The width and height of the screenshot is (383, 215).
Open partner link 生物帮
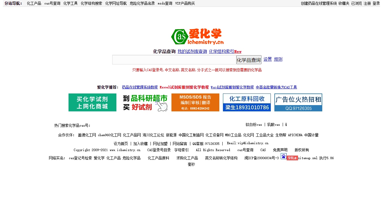tap(281, 135)
